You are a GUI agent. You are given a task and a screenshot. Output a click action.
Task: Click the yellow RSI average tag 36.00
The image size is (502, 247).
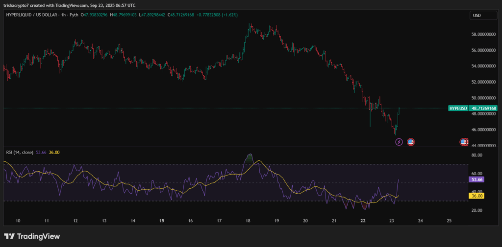coord(477,196)
